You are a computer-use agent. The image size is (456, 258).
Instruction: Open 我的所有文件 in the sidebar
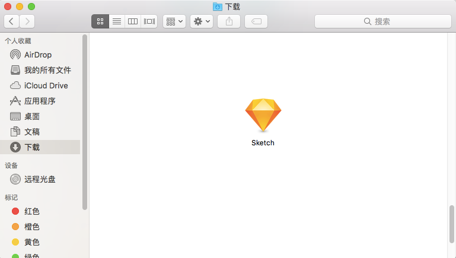pyautogui.click(x=41, y=70)
